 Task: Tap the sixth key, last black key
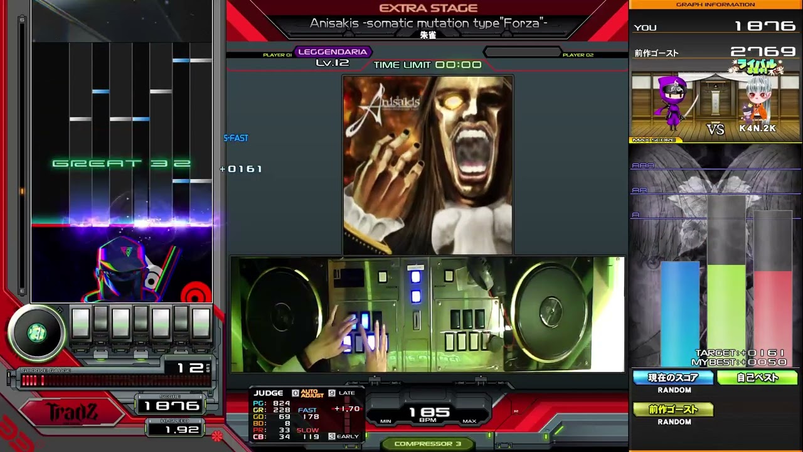pos(181,319)
